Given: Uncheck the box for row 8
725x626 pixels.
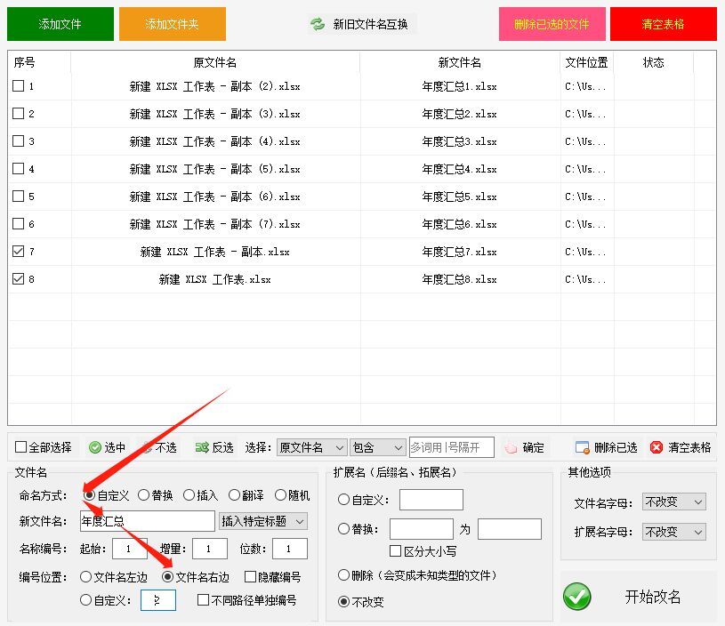Looking at the screenshot, I should pyautogui.click(x=18, y=279).
